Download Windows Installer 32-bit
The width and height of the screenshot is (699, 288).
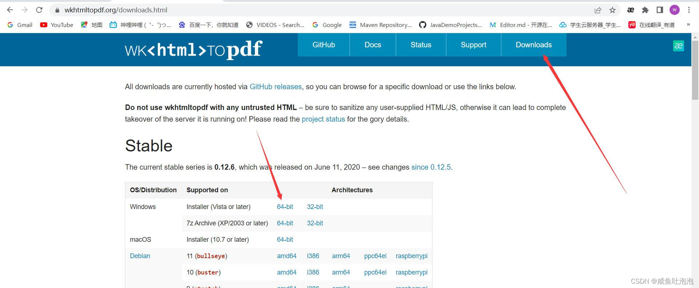point(315,207)
